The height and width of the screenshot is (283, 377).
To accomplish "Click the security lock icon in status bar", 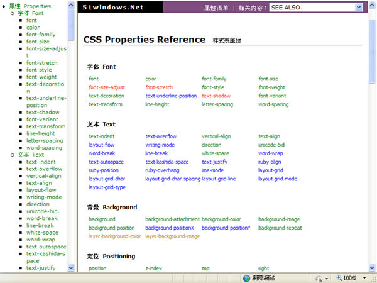I will (319, 279).
